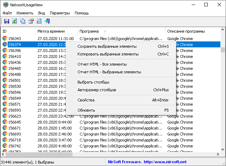Click the program path in row 156693
Image resolution: width=226 pixels, height=166 pixels.
[x=121, y=134]
